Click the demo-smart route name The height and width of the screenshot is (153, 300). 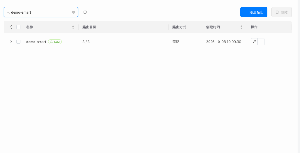(36, 42)
